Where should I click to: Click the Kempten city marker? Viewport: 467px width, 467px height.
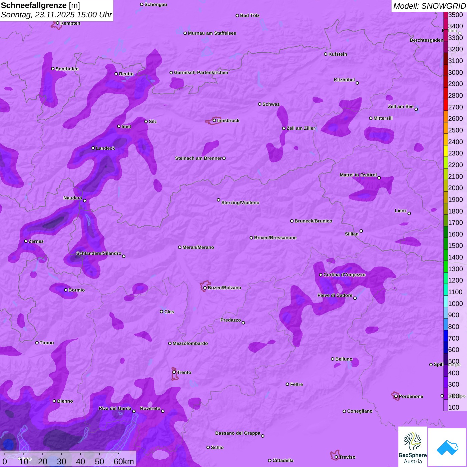coord(58,23)
